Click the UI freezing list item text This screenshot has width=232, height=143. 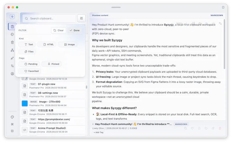coord(156,77)
